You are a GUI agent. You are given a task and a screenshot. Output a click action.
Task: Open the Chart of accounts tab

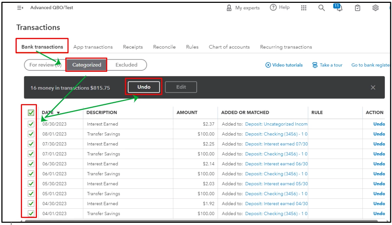click(229, 47)
